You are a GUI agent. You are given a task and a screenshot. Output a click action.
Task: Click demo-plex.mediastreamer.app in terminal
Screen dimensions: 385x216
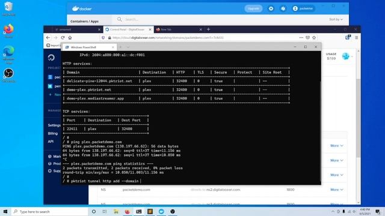pos(95,98)
